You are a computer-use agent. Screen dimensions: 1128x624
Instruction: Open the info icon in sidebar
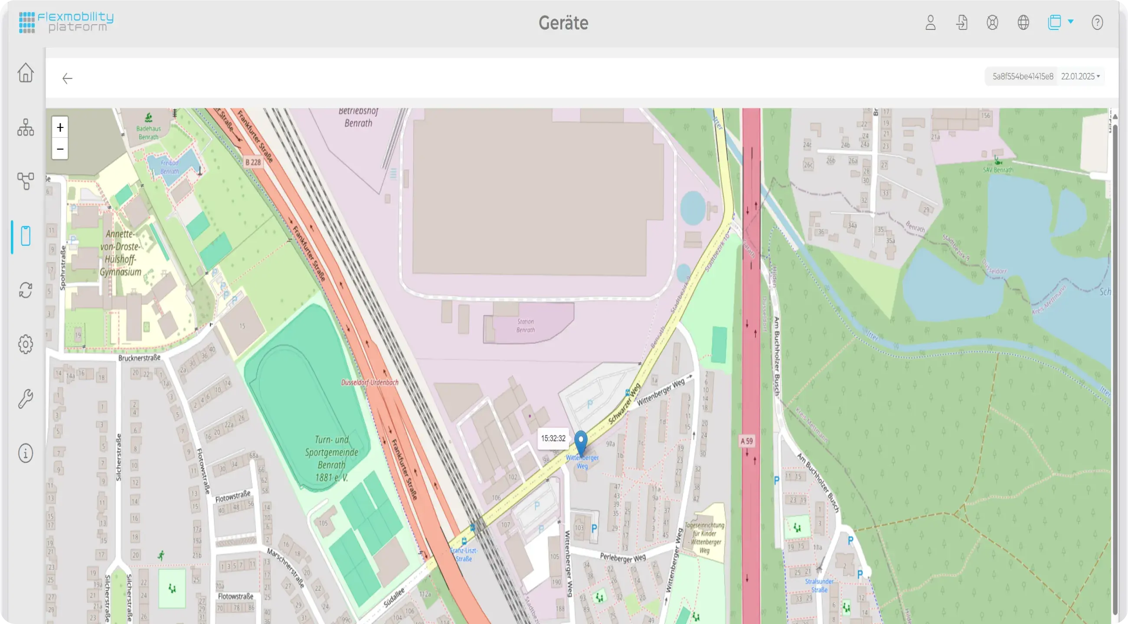(x=26, y=453)
